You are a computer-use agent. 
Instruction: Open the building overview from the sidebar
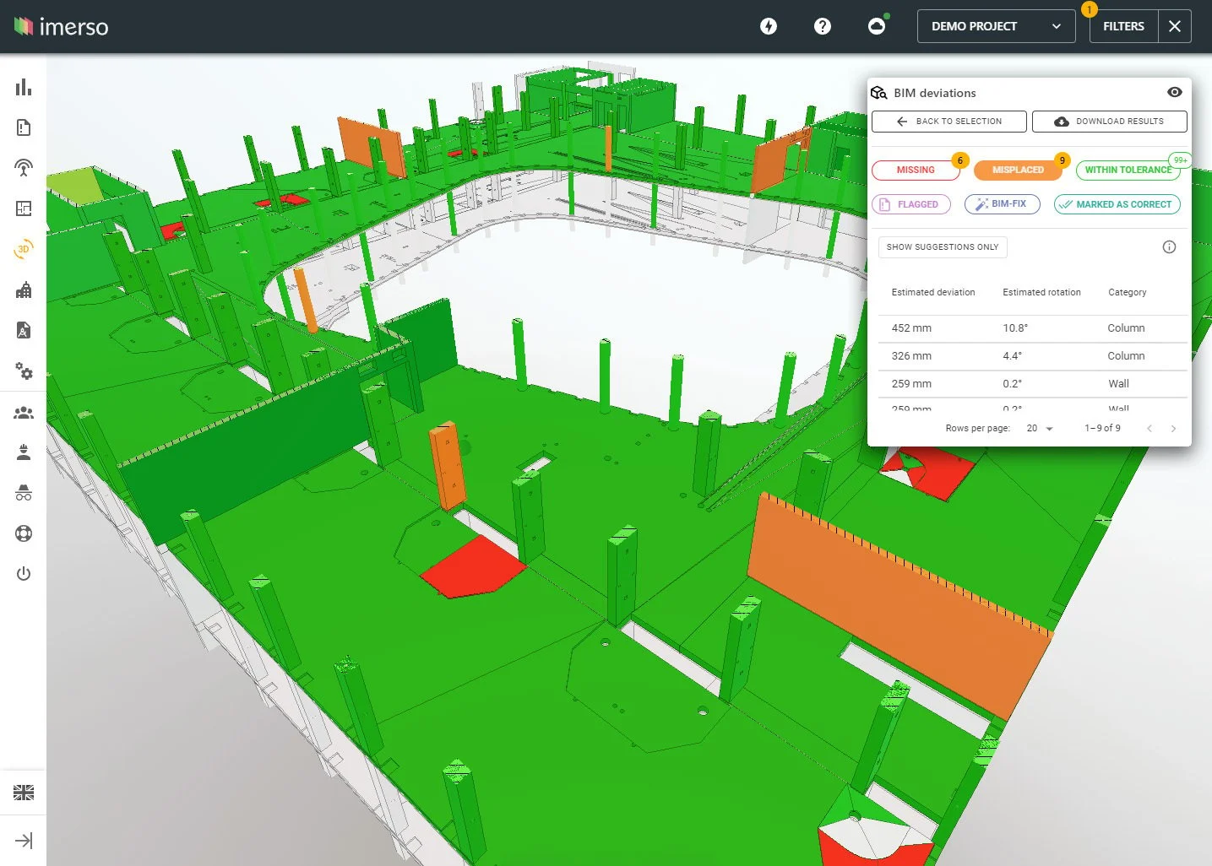tap(23, 290)
